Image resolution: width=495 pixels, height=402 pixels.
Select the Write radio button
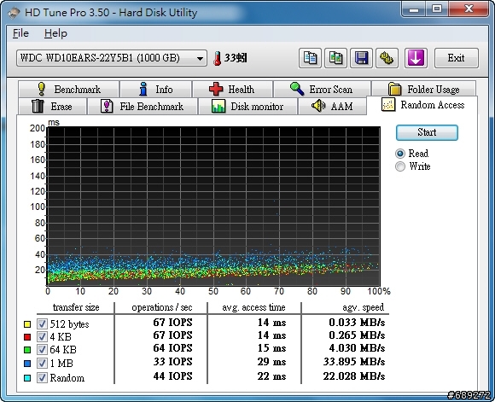click(400, 166)
